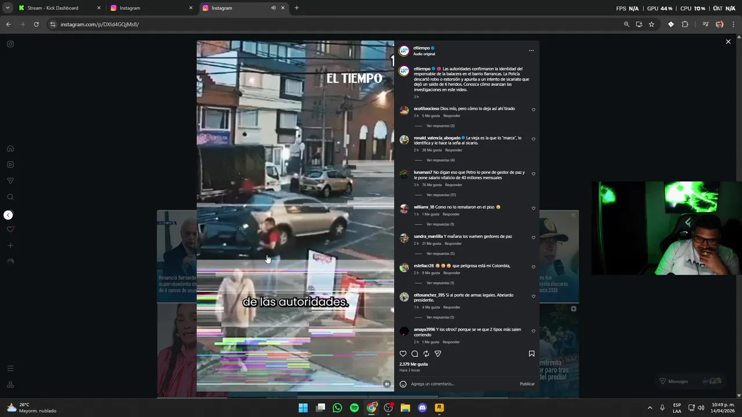The width and height of the screenshot is (742, 417).
Task: Like lunaman7's comment
Action: tap(533, 174)
